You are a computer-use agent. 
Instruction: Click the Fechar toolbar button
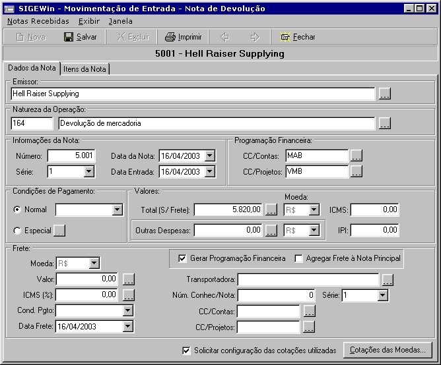point(298,37)
